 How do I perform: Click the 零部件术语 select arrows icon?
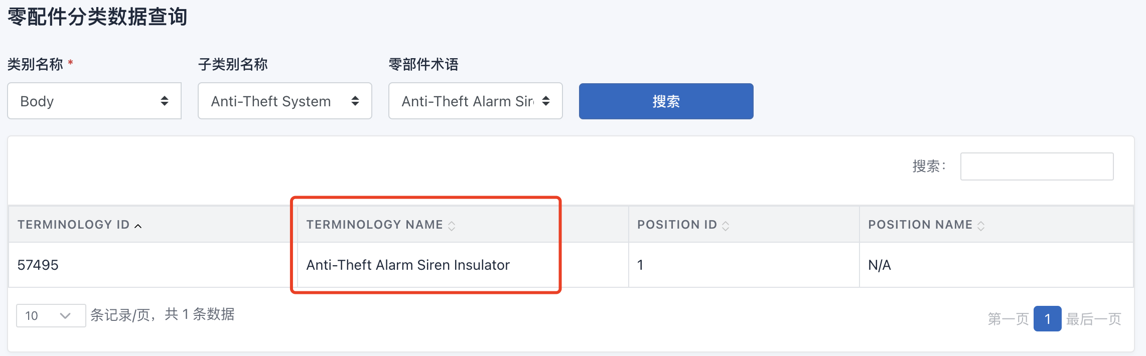546,101
